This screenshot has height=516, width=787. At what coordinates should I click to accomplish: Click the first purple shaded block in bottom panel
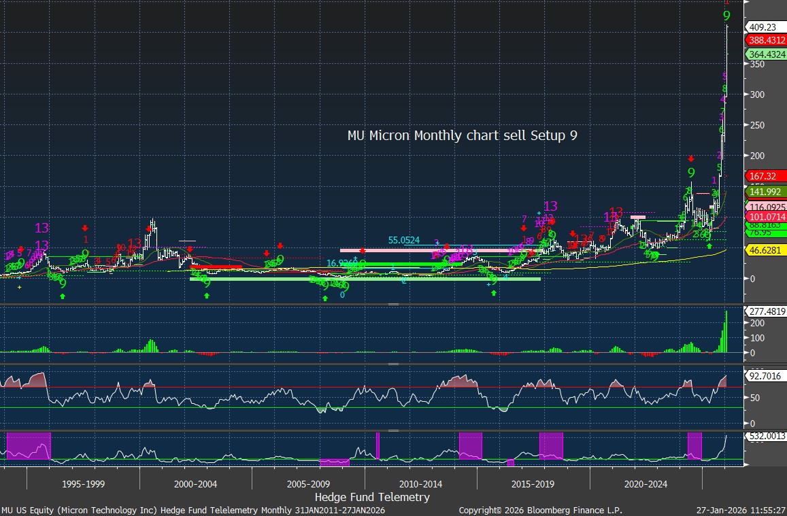pyautogui.click(x=28, y=445)
